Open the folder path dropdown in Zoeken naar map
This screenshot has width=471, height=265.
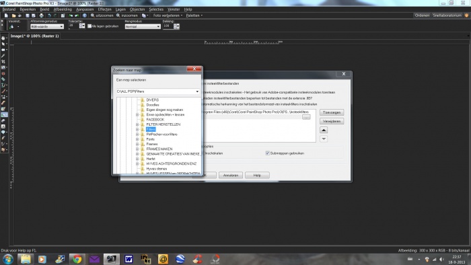point(197,91)
